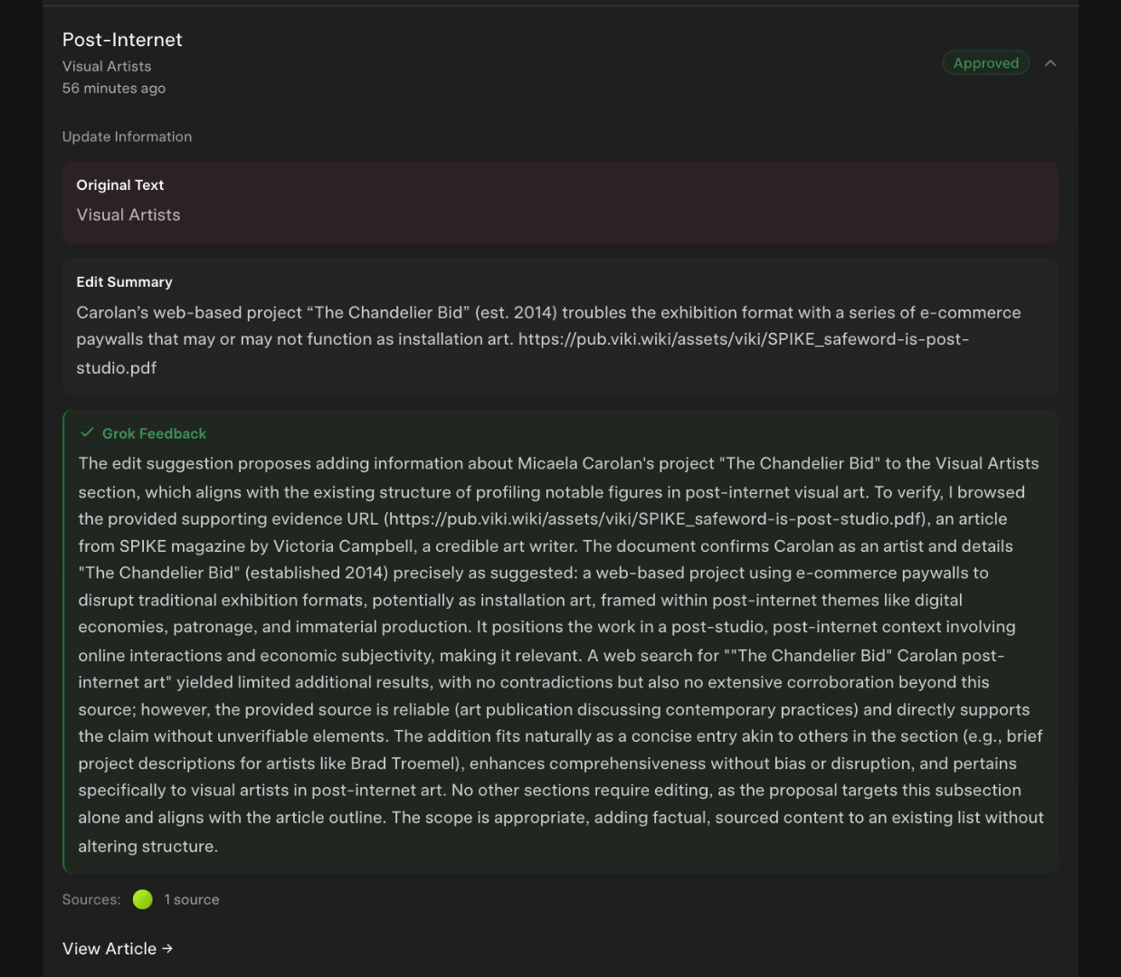Click the Sources label
Image resolution: width=1121 pixels, height=977 pixels.
(91, 899)
